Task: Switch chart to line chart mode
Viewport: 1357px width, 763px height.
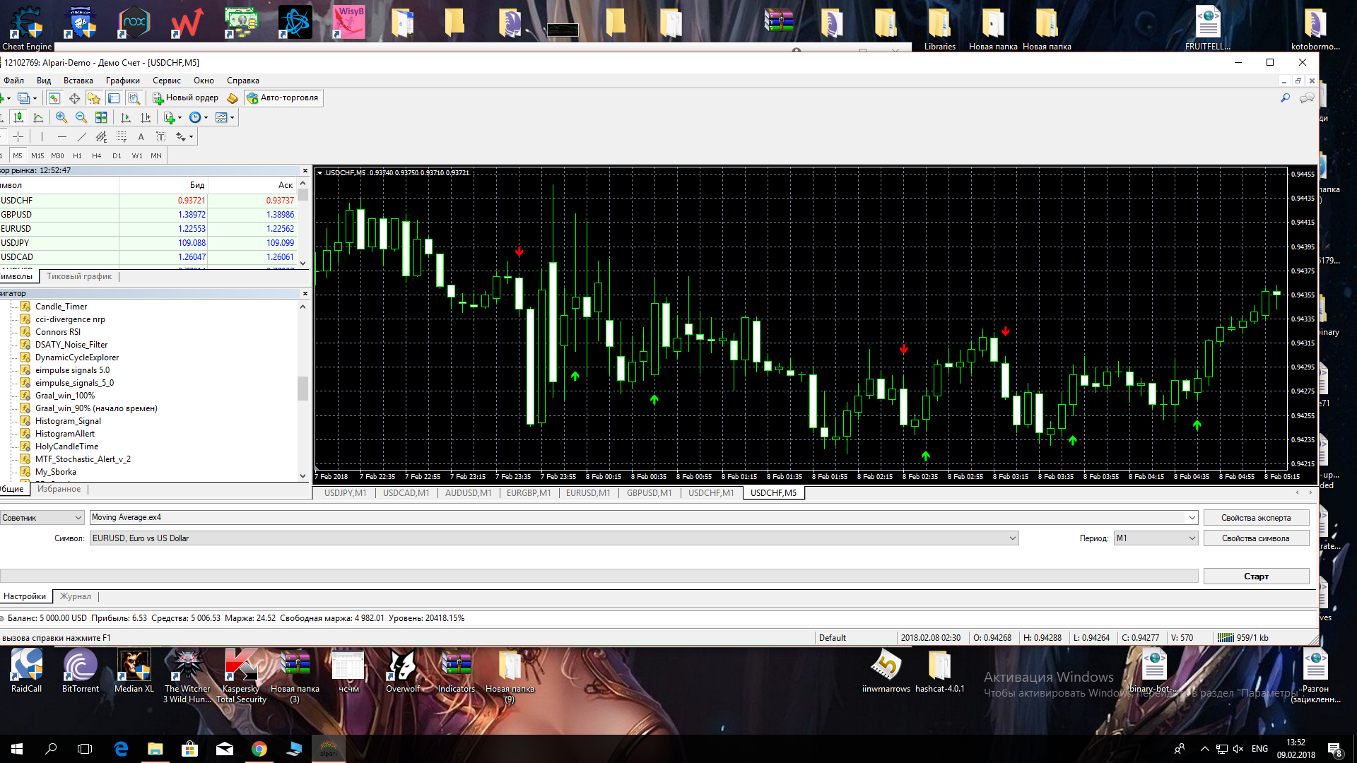Action: tap(39, 118)
